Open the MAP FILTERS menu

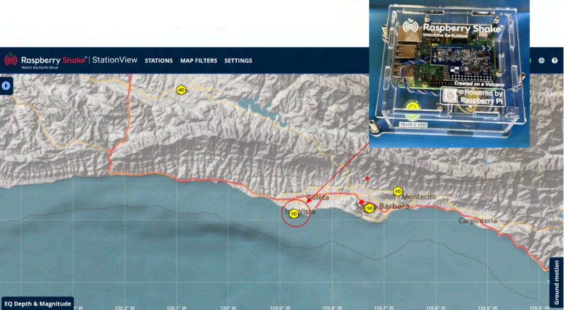pos(199,61)
